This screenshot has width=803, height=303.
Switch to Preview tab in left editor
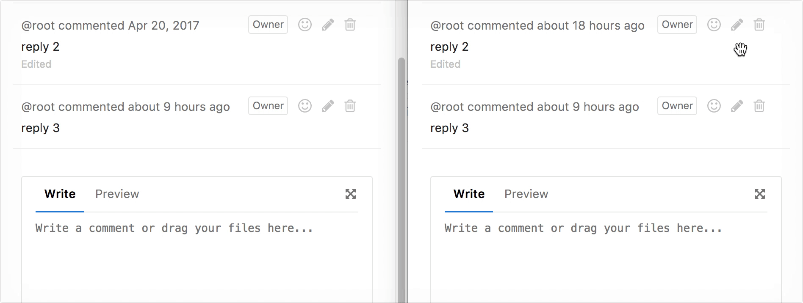pos(117,194)
